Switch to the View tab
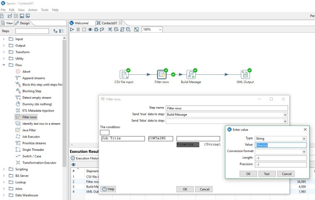The width and height of the screenshot is (315, 200). point(7,23)
